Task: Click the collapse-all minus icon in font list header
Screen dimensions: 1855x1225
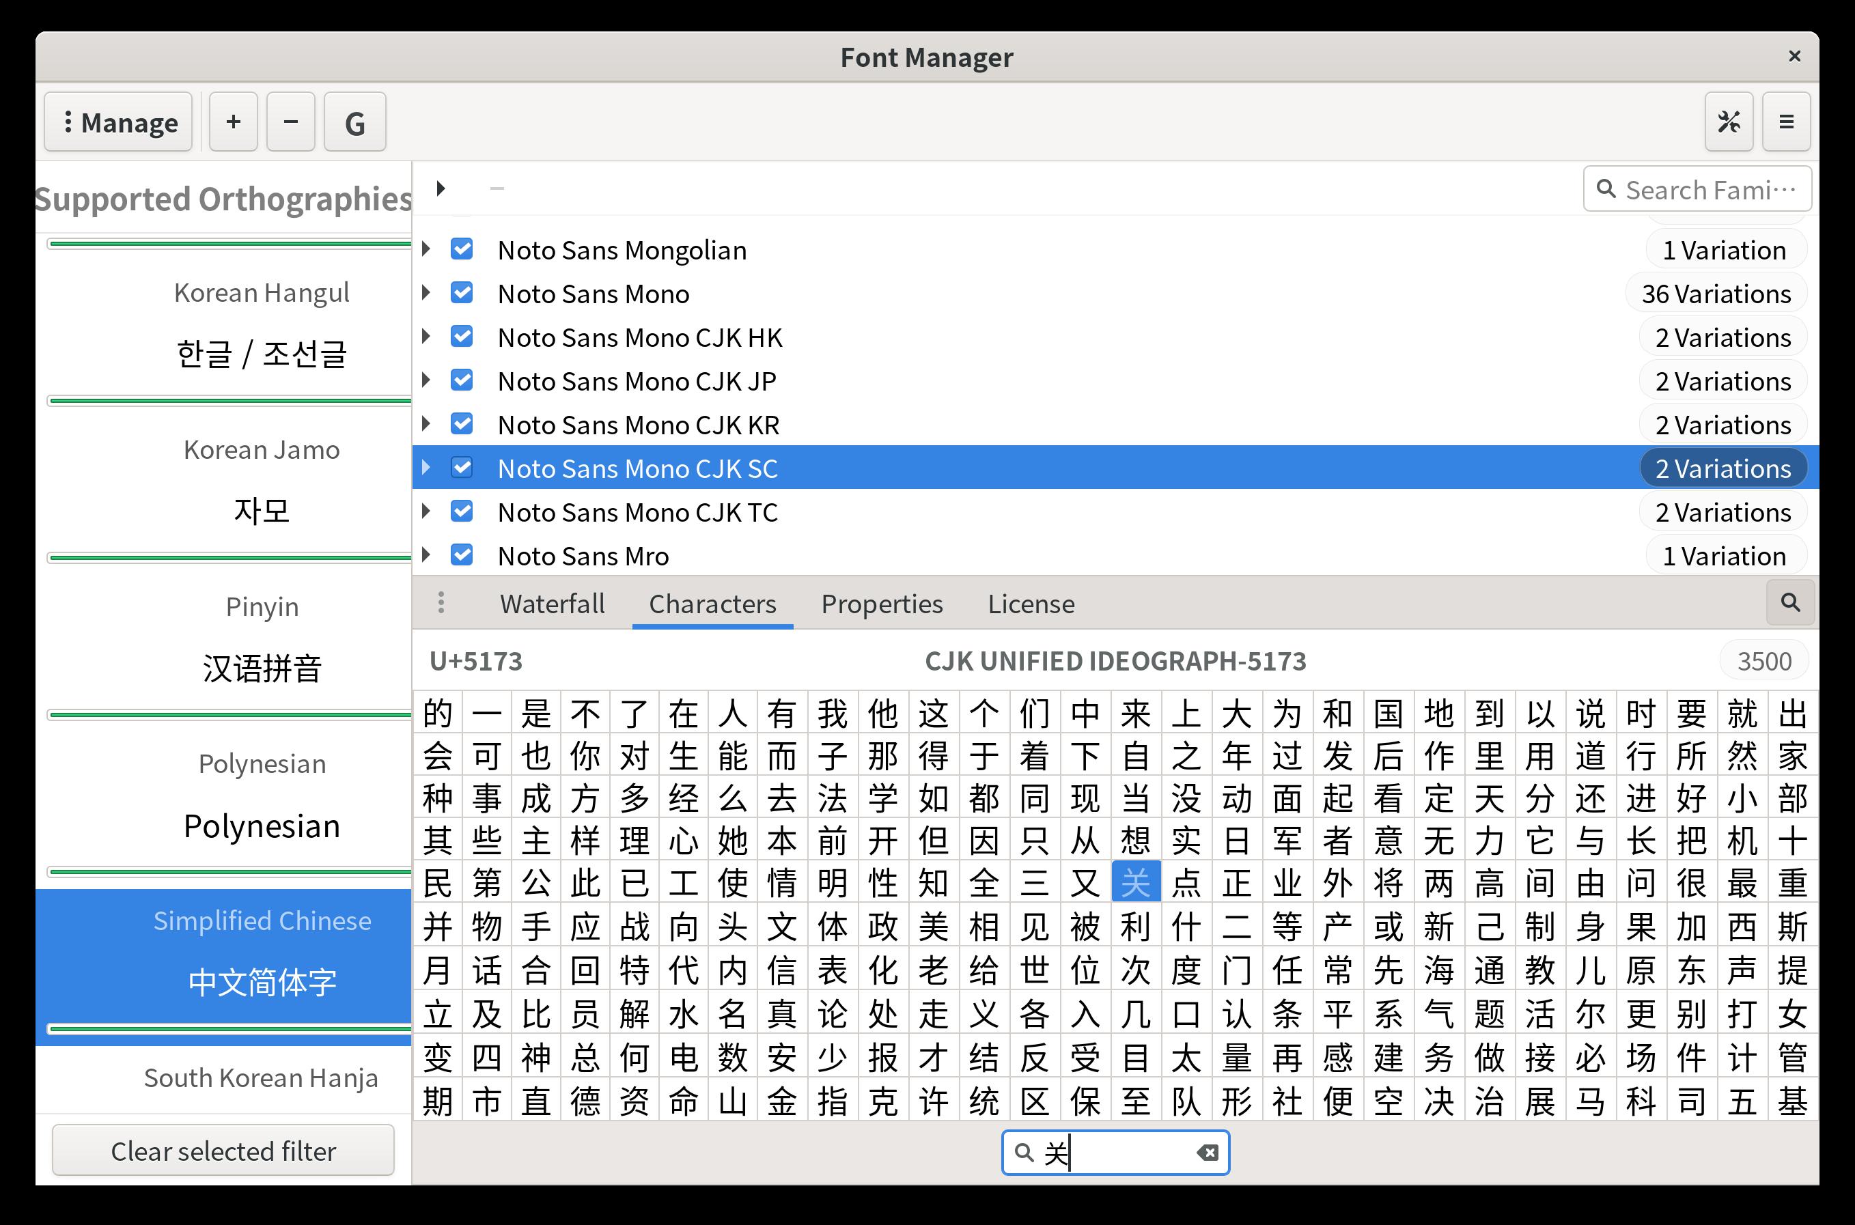Action: click(497, 188)
